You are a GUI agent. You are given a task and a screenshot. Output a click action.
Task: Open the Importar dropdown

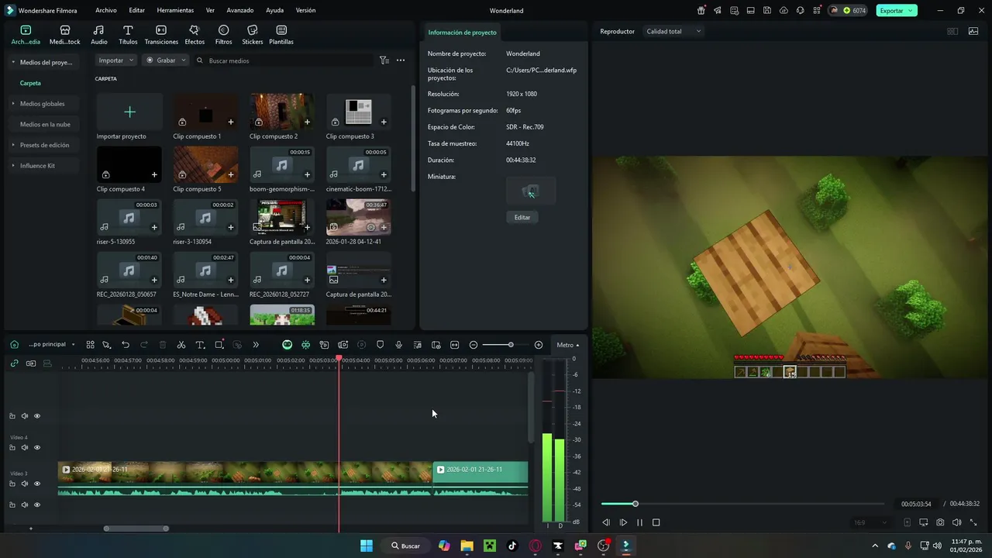(x=116, y=60)
